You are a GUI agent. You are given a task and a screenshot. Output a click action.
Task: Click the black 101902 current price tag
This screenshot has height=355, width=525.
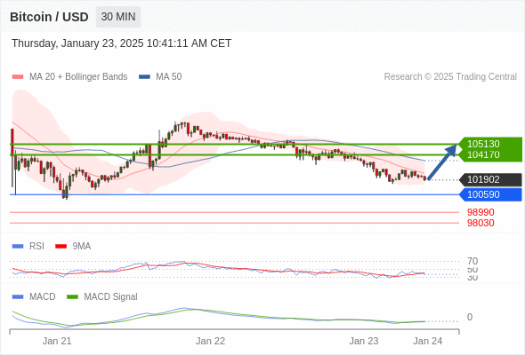point(490,179)
